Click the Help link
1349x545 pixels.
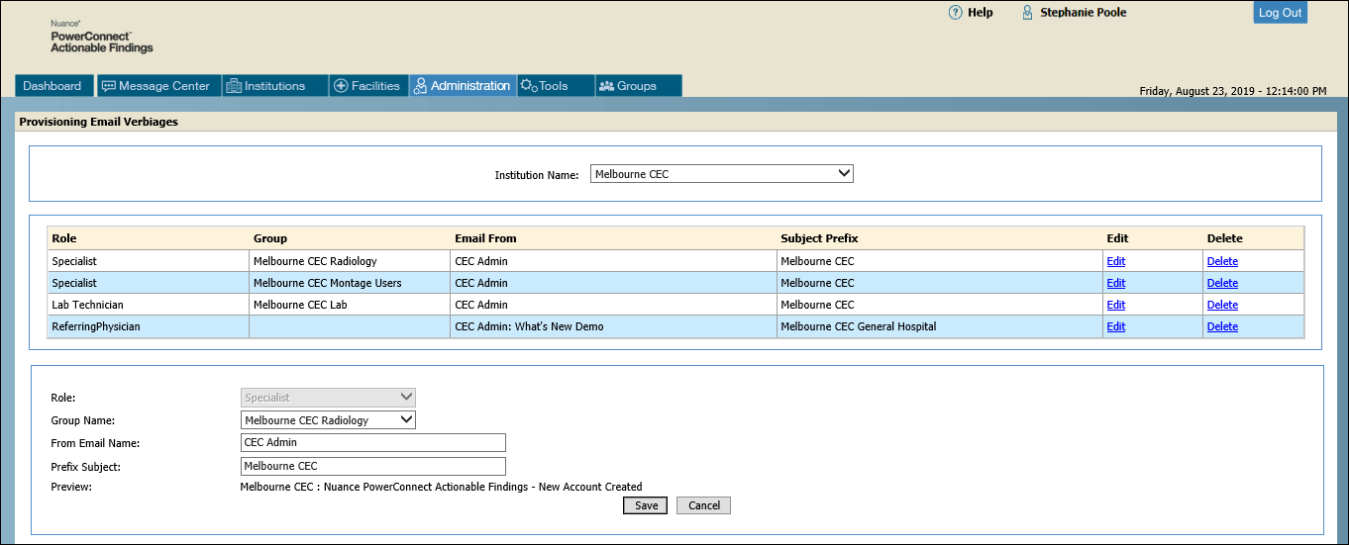pos(981,13)
